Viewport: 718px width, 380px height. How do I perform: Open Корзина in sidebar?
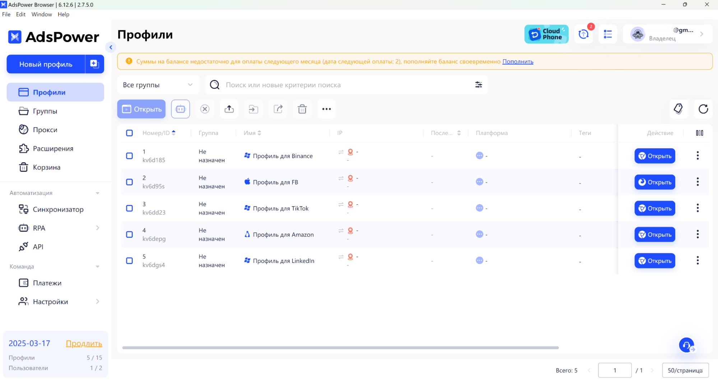coord(55,167)
